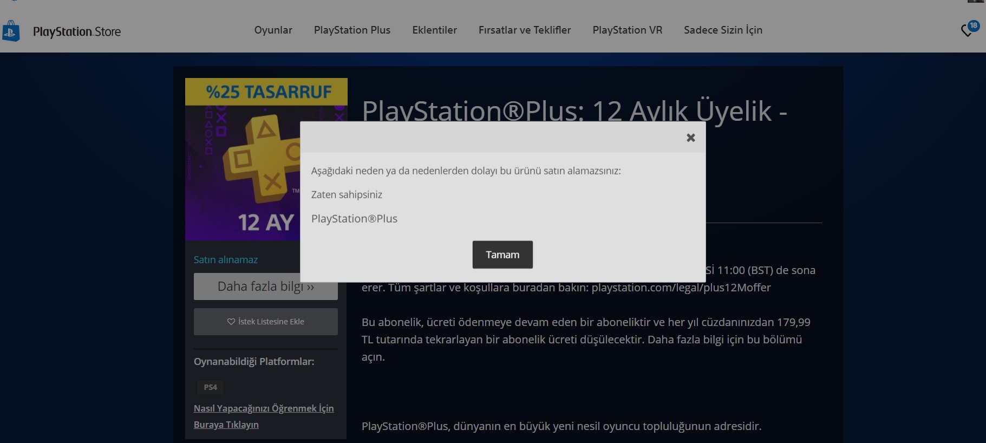Click the PlayStation Store bag logo icon

11,31
